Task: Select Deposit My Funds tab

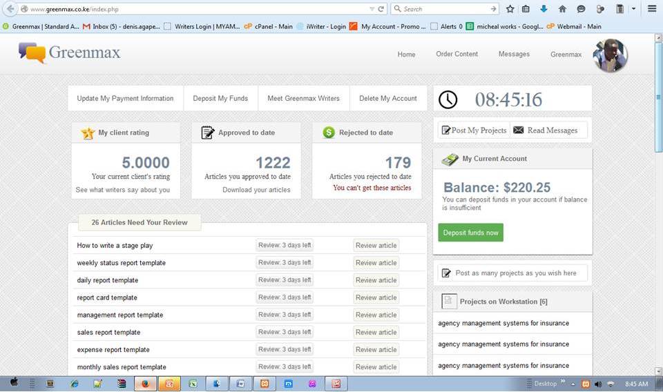Action: click(x=221, y=99)
